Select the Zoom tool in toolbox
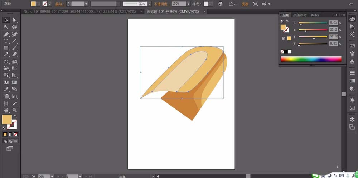358x178 pixels. pos(15,110)
